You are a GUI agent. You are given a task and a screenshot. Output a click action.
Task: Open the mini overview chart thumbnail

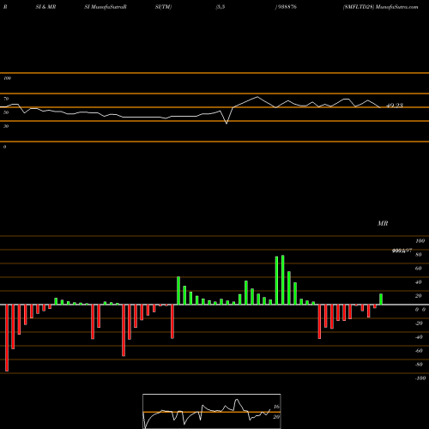(x=212, y=411)
